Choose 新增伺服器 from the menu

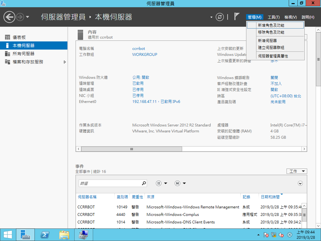[x=275, y=41]
